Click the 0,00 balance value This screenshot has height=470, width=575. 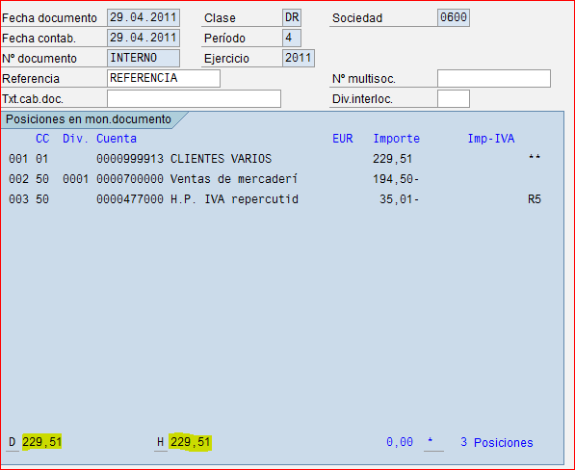(x=400, y=442)
